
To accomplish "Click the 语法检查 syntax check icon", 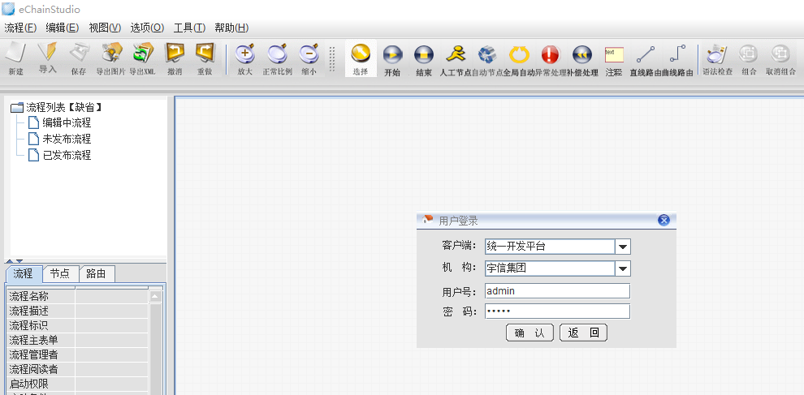I will coord(716,57).
